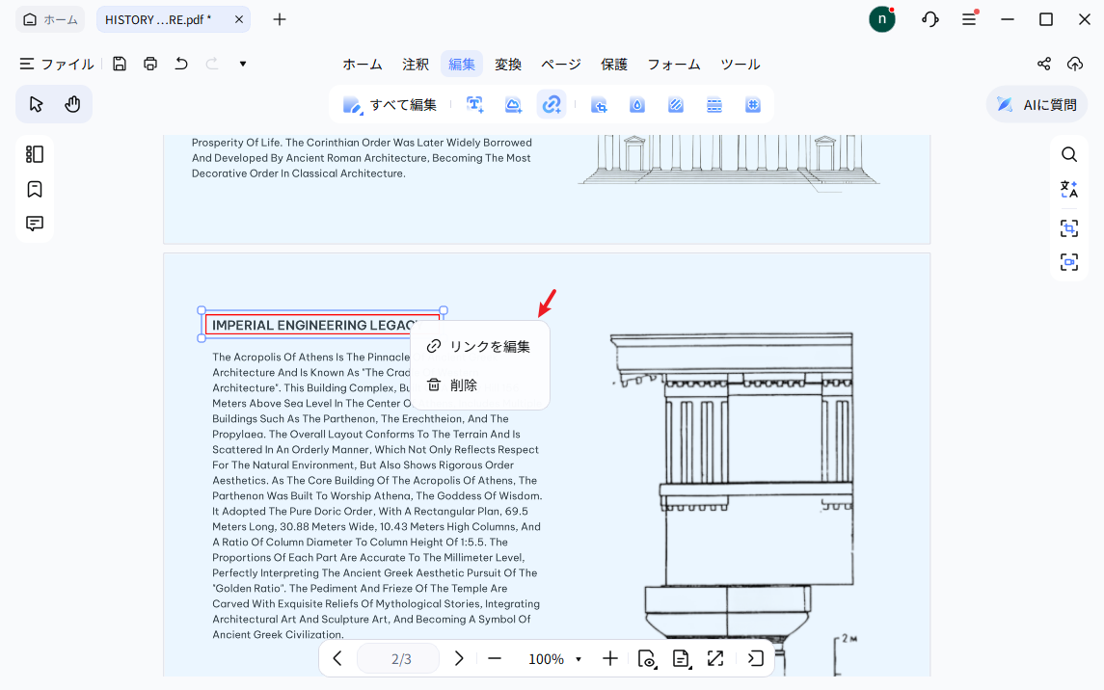
Task: Select the IMPERIAL ENGINEERING LEGACY link box
Action: coord(322,324)
